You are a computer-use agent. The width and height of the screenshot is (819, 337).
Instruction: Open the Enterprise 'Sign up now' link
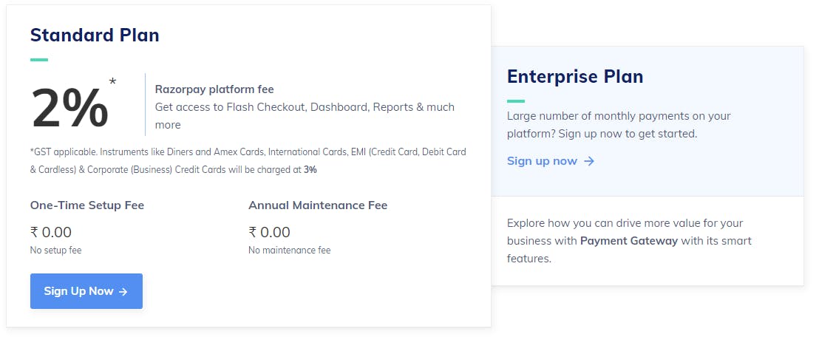point(543,160)
